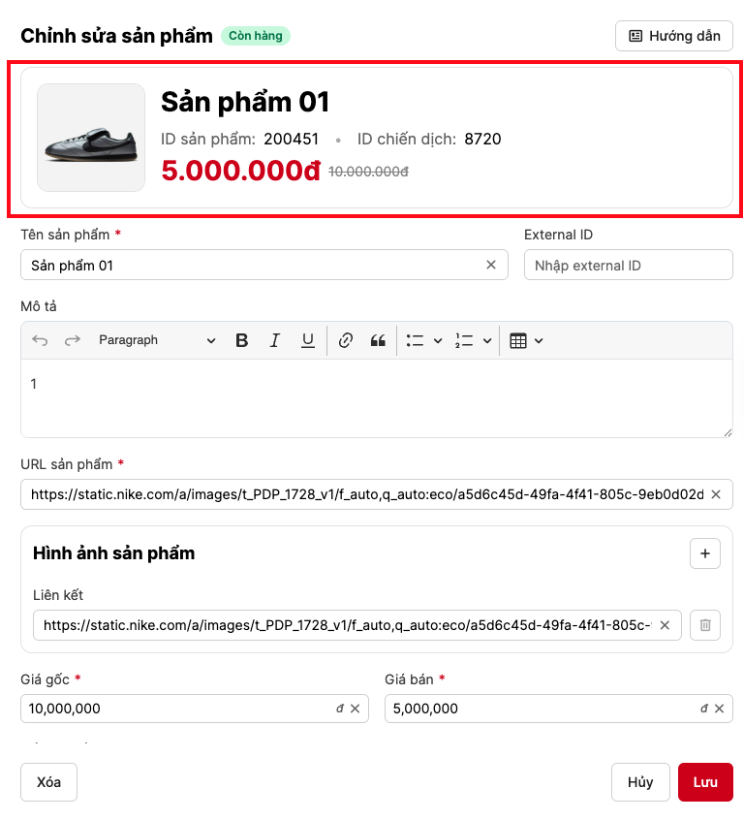Clear the Tên sản phẩm field
The image size is (744, 820).
tap(491, 265)
